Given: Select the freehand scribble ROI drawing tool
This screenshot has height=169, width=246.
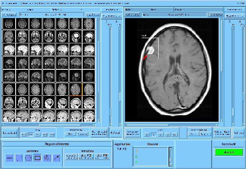Looking at the screenshot, I should pos(47,158).
